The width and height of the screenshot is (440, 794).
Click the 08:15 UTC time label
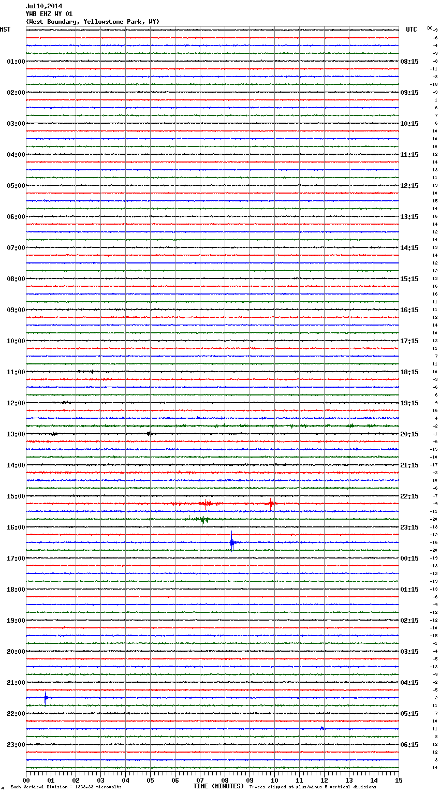409,62
